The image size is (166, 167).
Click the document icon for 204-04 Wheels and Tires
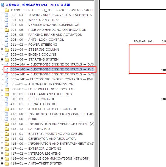click(7, 20)
